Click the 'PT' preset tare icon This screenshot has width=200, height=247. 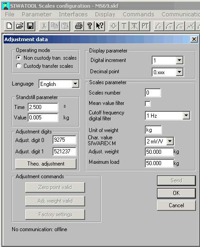(x=145, y=26)
